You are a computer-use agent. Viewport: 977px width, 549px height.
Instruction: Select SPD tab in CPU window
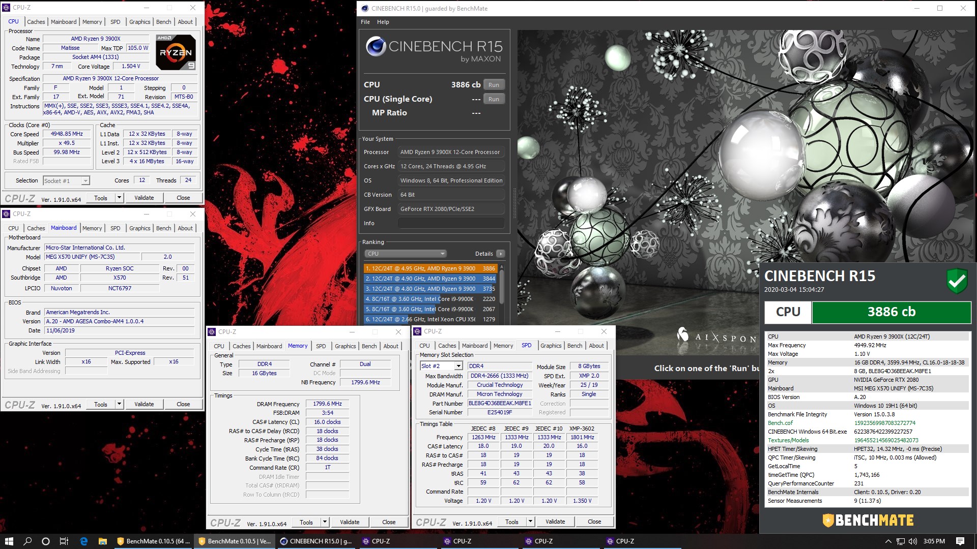116,22
